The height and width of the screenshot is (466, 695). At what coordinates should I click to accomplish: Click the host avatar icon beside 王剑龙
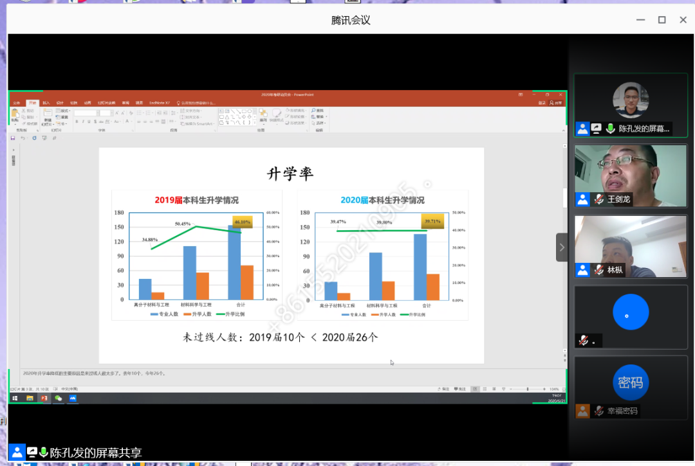click(x=583, y=199)
